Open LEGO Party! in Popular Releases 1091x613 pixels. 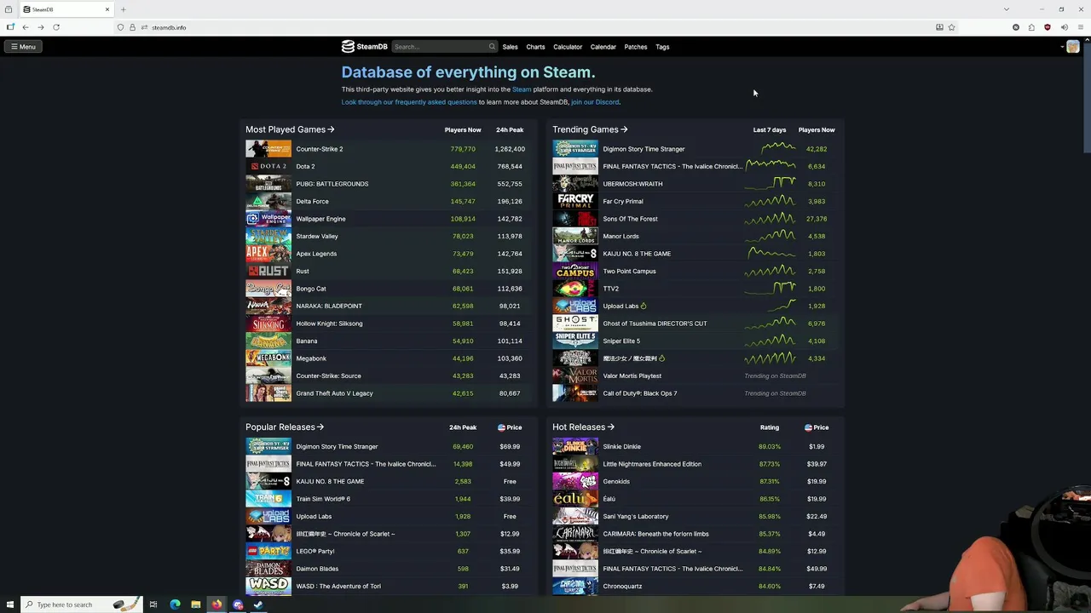click(x=315, y=551)
